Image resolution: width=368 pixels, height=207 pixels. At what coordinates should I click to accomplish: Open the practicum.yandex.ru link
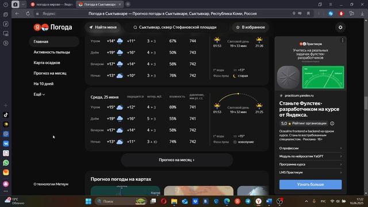click(x=299, y=95)
